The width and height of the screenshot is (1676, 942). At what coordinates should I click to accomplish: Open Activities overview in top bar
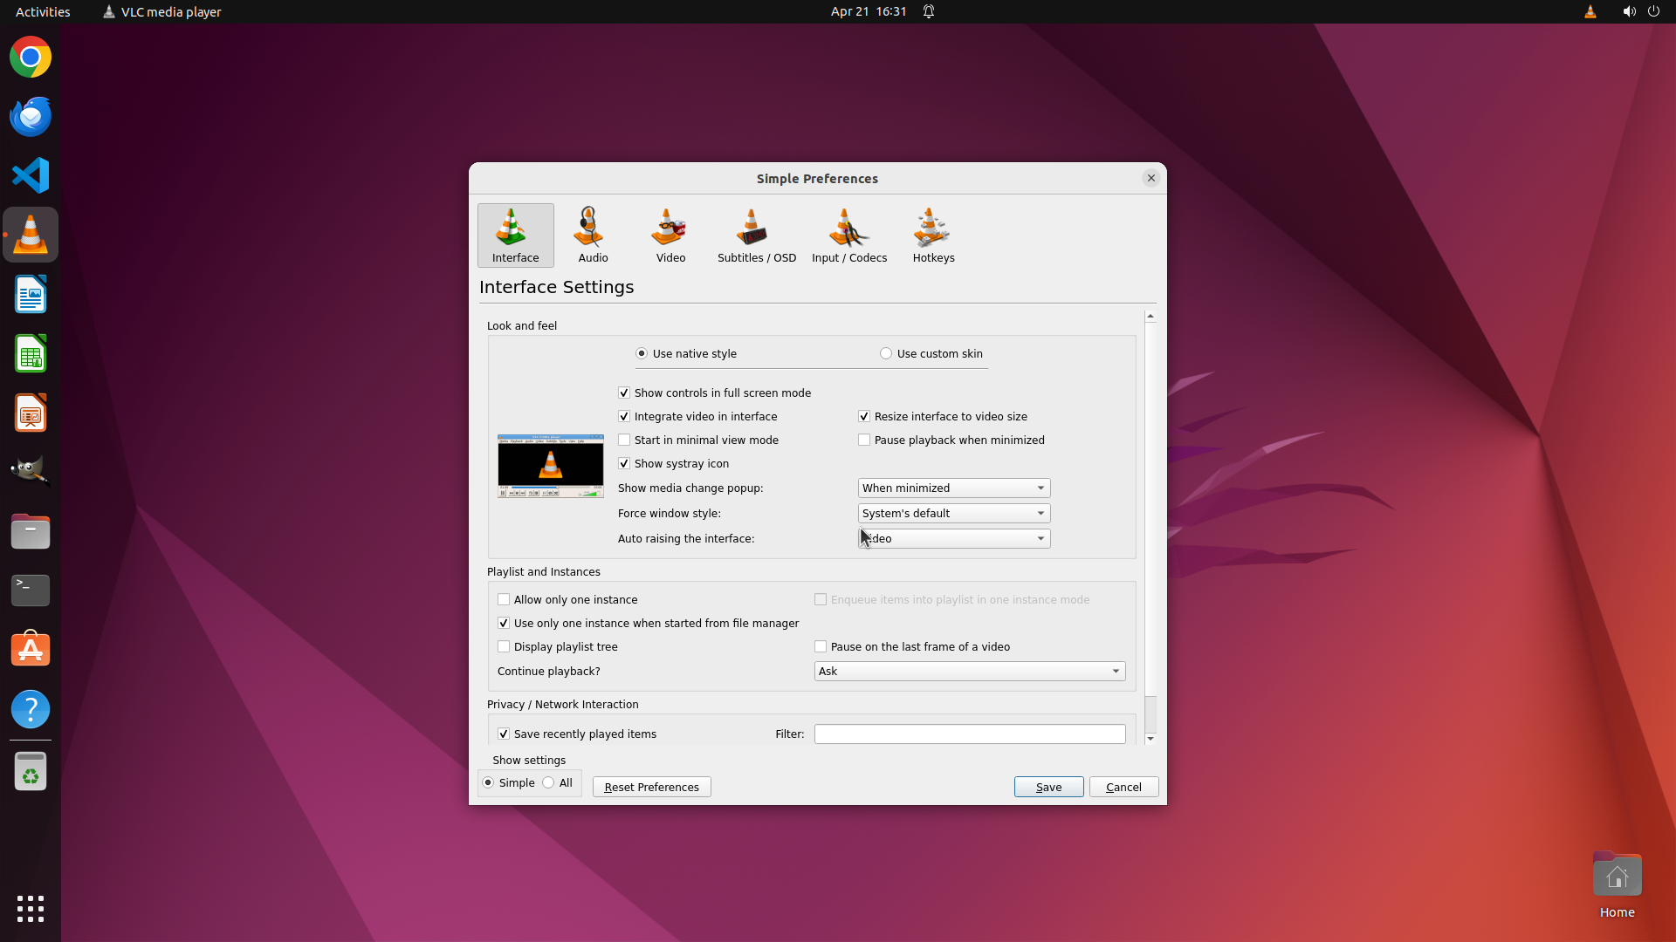(x=43, y=11)
